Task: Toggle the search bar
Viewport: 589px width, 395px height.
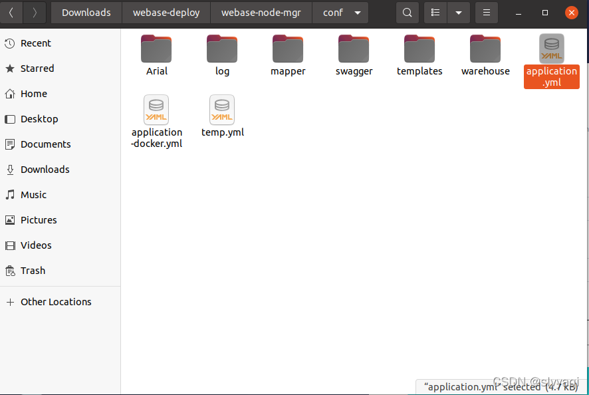Action: [x=407, y=12]
